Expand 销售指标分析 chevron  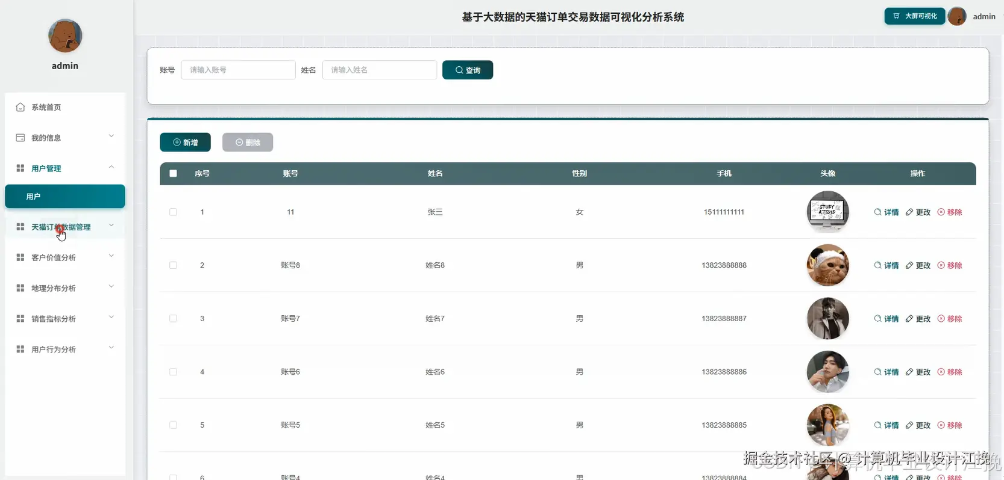111,317
